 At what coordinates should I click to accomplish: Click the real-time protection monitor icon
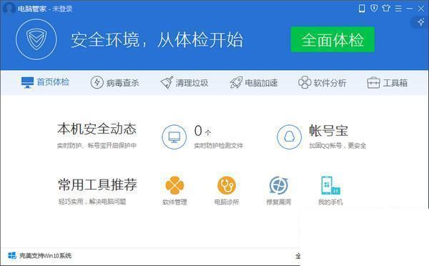174,137
